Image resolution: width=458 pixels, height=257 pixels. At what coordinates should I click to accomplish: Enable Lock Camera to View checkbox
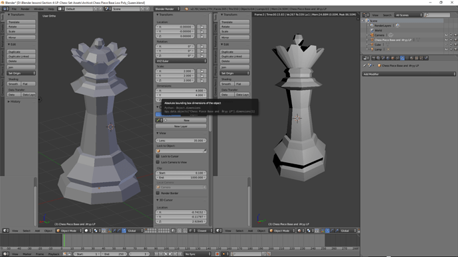pos(158,162)
